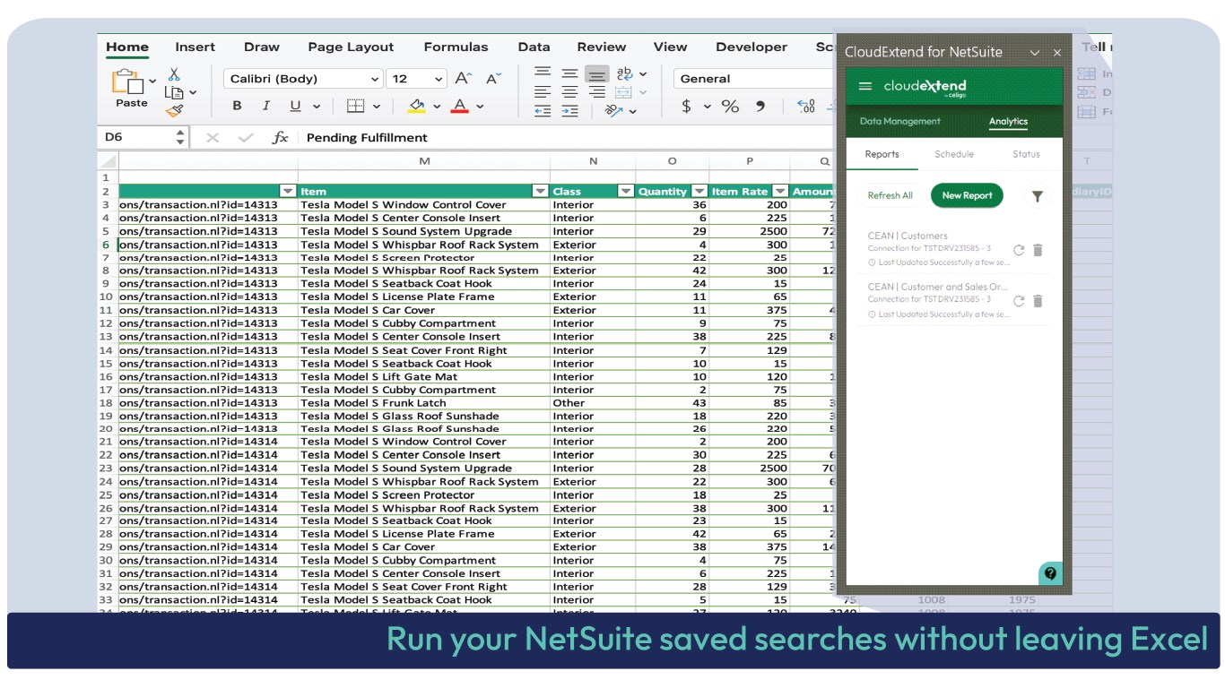Click the fx insert function icon
Image resolution: width=1225 pixels, height=688 pixels.
[x=280, y=137]
